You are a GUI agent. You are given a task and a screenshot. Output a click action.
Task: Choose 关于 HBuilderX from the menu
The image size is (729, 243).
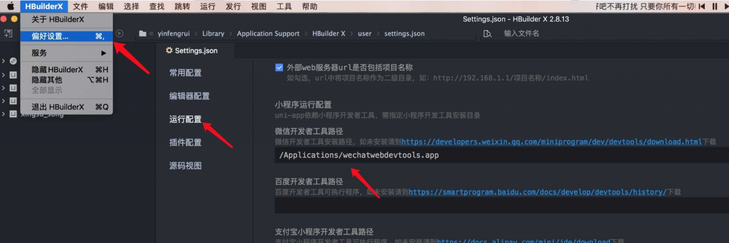click(x=67, y=20)
